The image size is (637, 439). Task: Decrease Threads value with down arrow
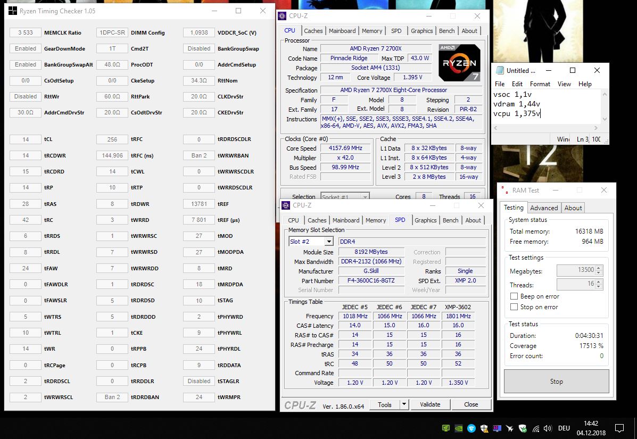tap(598, 286)
